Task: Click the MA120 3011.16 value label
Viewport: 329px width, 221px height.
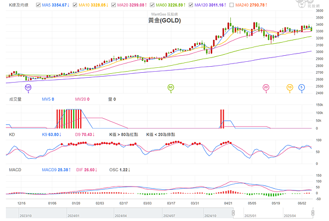Action: tap(210, 5)
